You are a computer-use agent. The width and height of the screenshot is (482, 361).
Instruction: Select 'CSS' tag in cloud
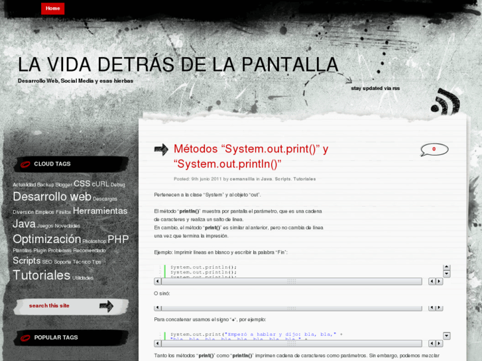82,183
